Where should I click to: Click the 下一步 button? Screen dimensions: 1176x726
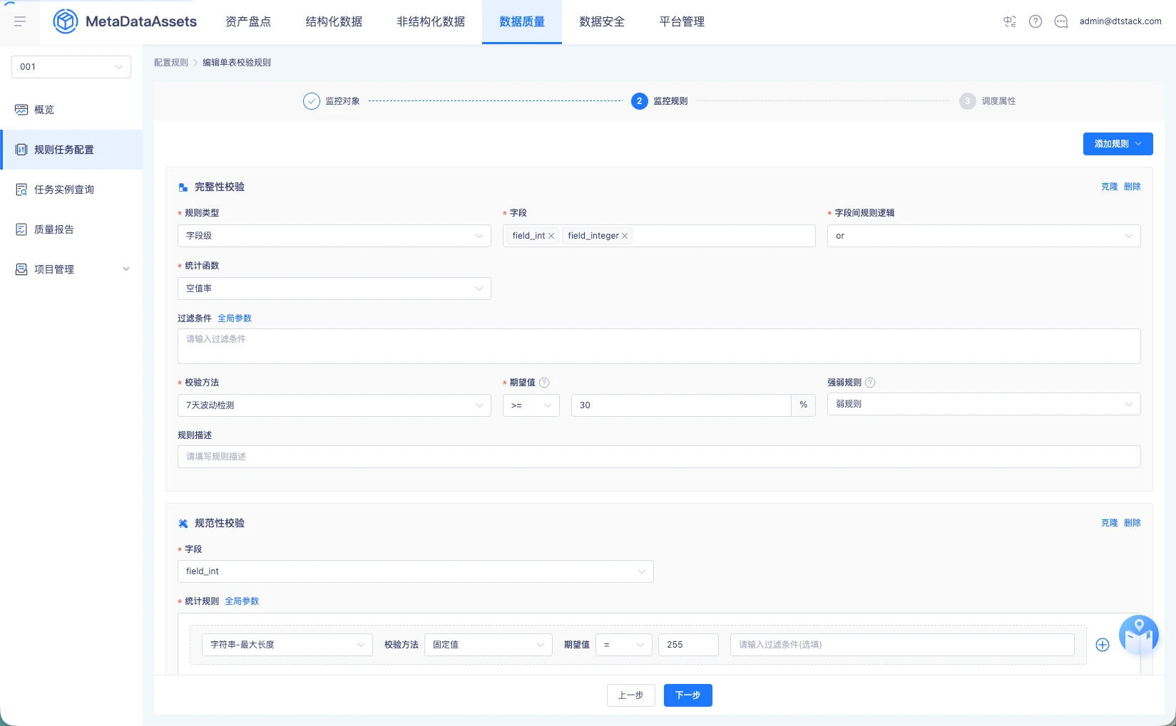[688, 695]
